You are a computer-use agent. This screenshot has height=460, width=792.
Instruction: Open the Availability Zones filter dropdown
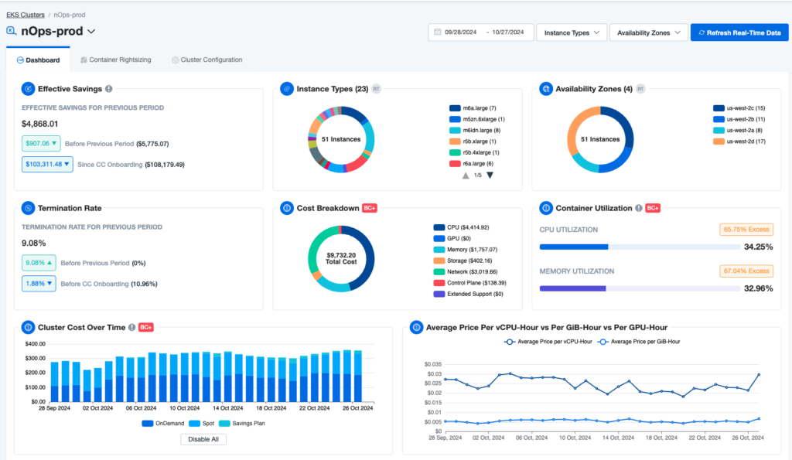(x=648, y=32)
